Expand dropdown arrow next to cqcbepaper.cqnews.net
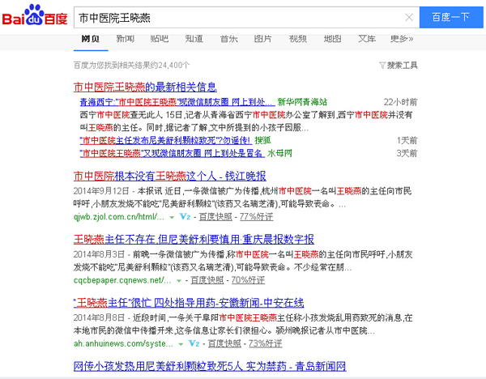 point(179,281)
